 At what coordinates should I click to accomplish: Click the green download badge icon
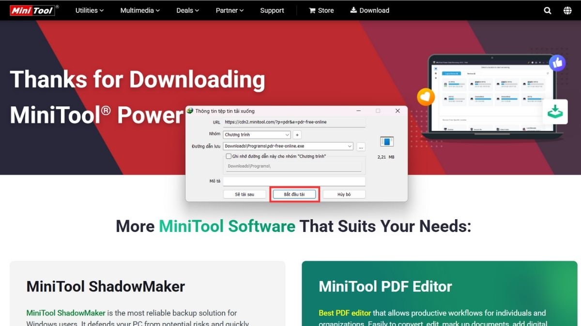555,112
